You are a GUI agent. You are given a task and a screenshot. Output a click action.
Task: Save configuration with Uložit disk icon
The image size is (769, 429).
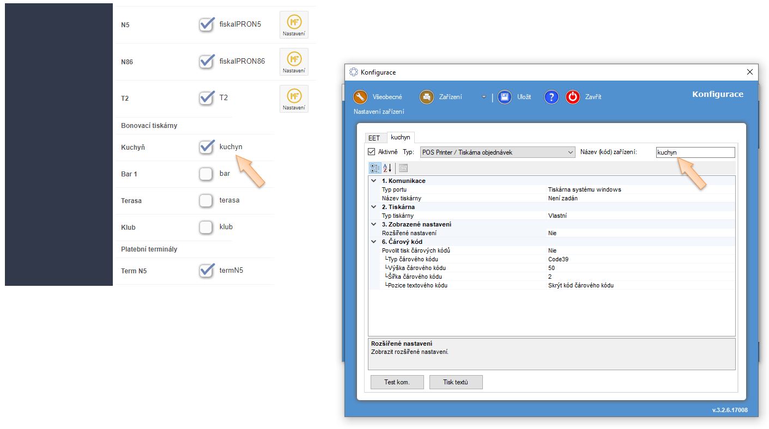tap(504, 97)
